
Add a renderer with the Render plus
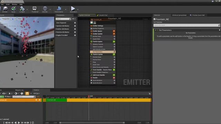[114, 78]
